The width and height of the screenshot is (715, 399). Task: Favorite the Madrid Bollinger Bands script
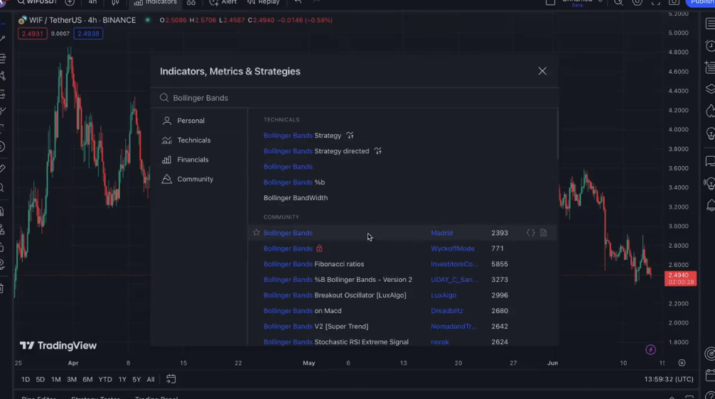tap(257, 233)
